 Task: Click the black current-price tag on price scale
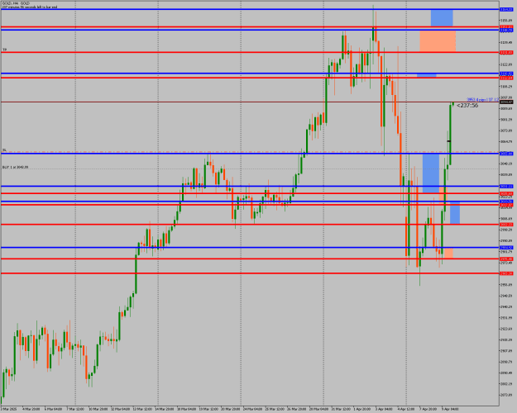pos(506,102)
